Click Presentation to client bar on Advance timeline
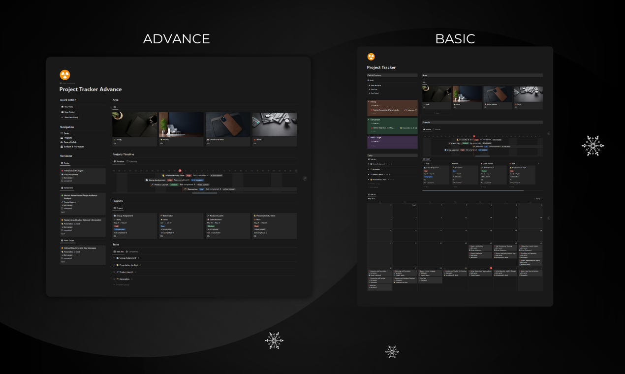Image resolution: width=625 pixels, height=374 pixels. (x=192, y=175)
